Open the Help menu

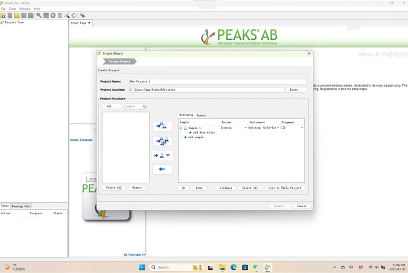pos(37,9)
